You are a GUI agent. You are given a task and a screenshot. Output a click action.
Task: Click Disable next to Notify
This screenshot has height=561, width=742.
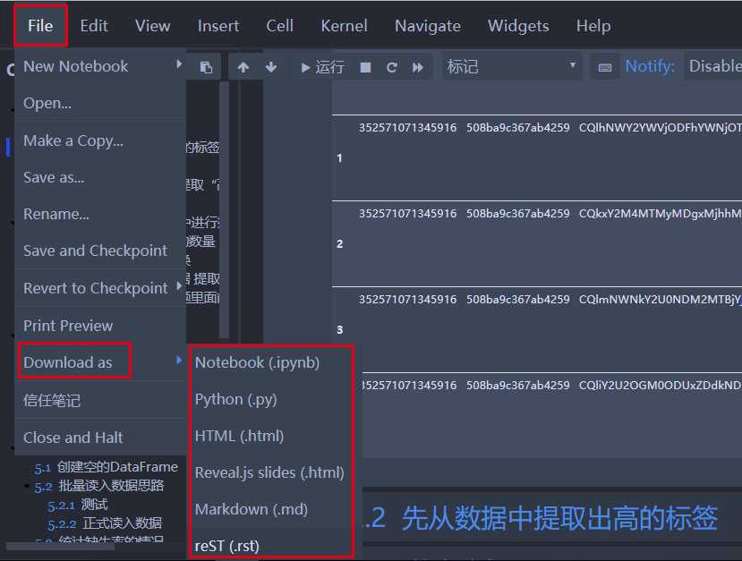coord(719,65)
